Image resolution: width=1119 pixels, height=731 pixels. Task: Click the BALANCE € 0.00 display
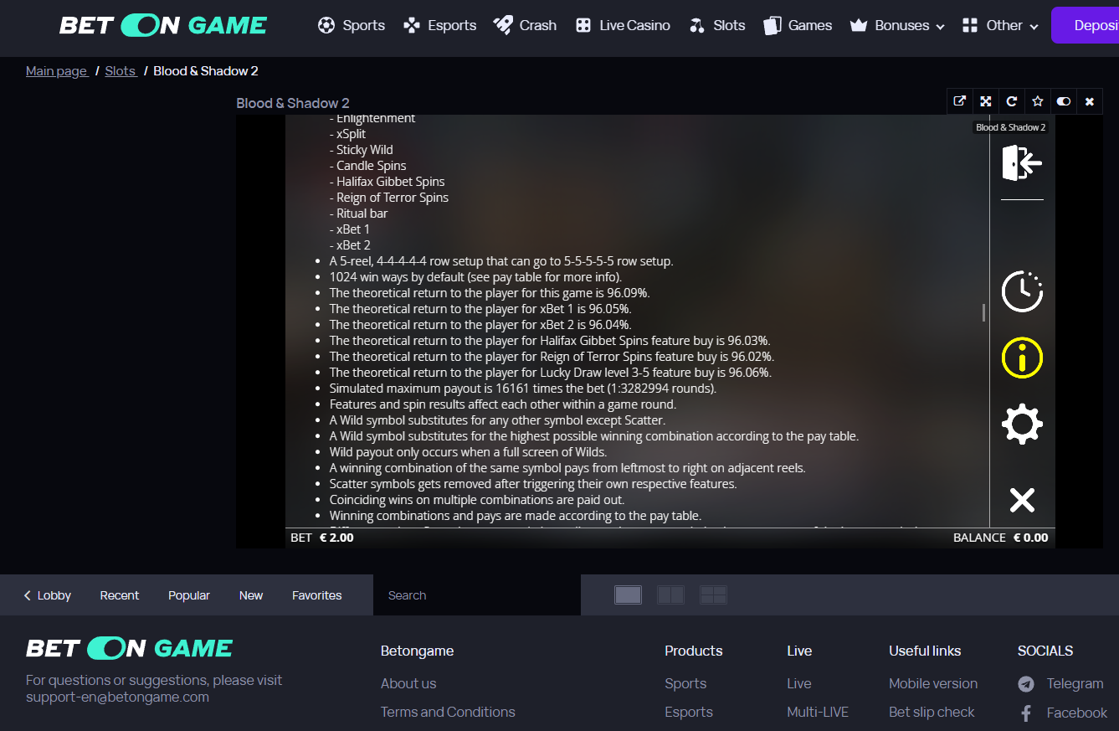point(1000,538)
